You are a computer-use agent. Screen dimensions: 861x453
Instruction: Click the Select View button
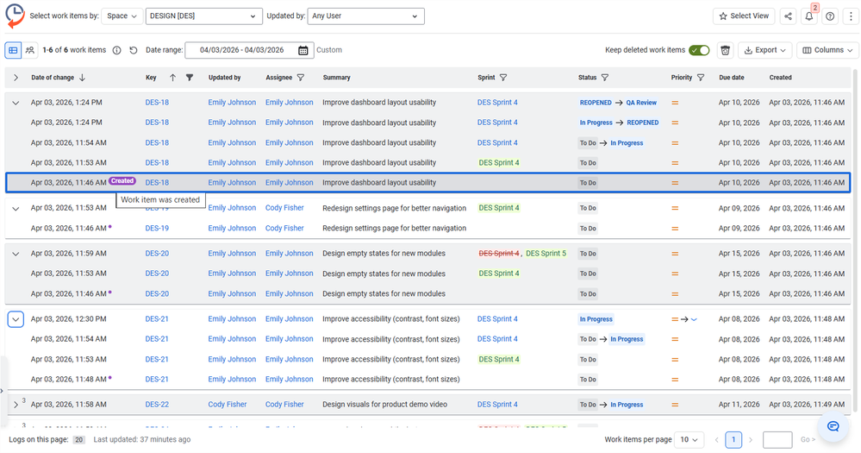[744, 16]
